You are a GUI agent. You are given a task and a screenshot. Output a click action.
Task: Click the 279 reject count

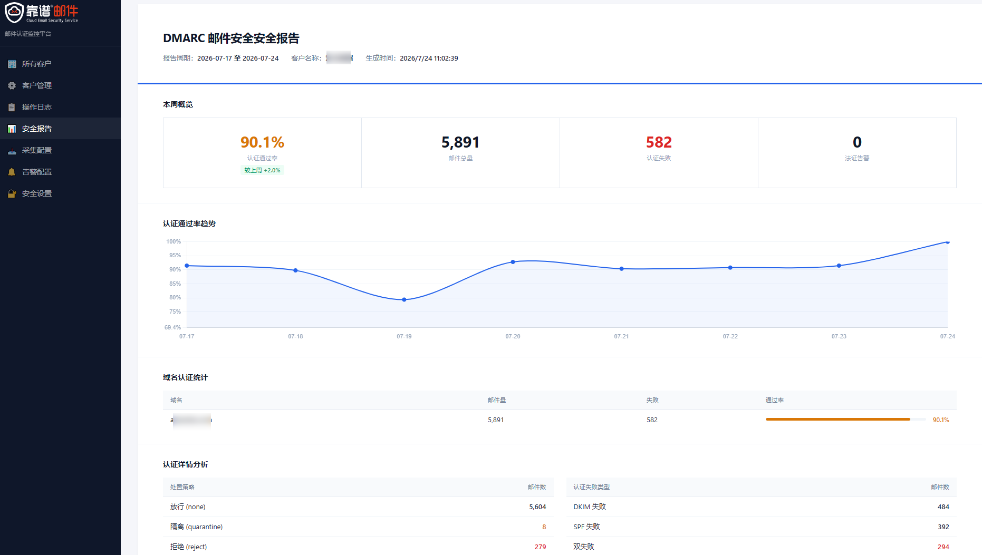point(540,547)
